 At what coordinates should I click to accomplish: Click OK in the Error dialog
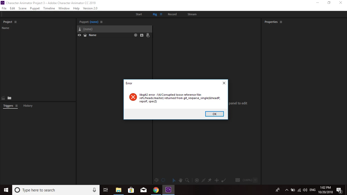point(214,114)
